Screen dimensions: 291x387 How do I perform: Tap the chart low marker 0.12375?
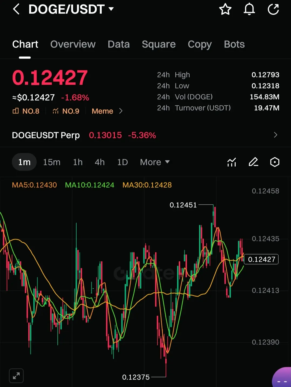tap(136, 377)
